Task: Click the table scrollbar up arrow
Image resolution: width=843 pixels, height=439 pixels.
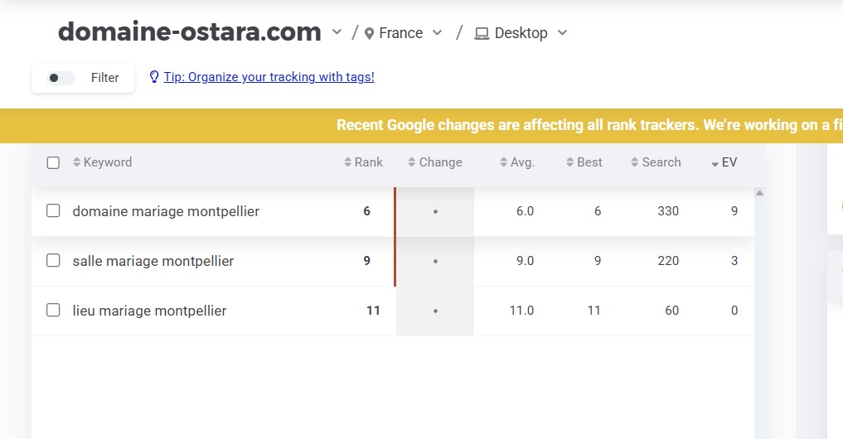Action: (x=759, y=193)
